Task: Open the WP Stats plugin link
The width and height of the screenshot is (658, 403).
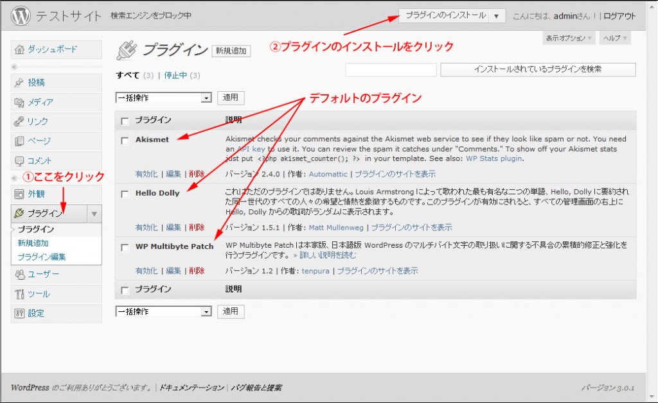Action: pos(494,159)
